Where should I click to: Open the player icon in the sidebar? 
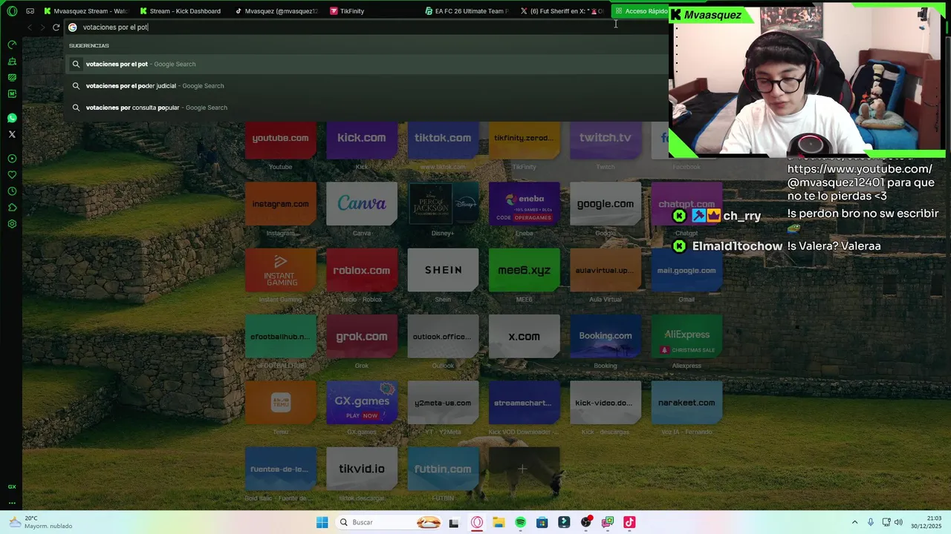[x=12, y=159]
